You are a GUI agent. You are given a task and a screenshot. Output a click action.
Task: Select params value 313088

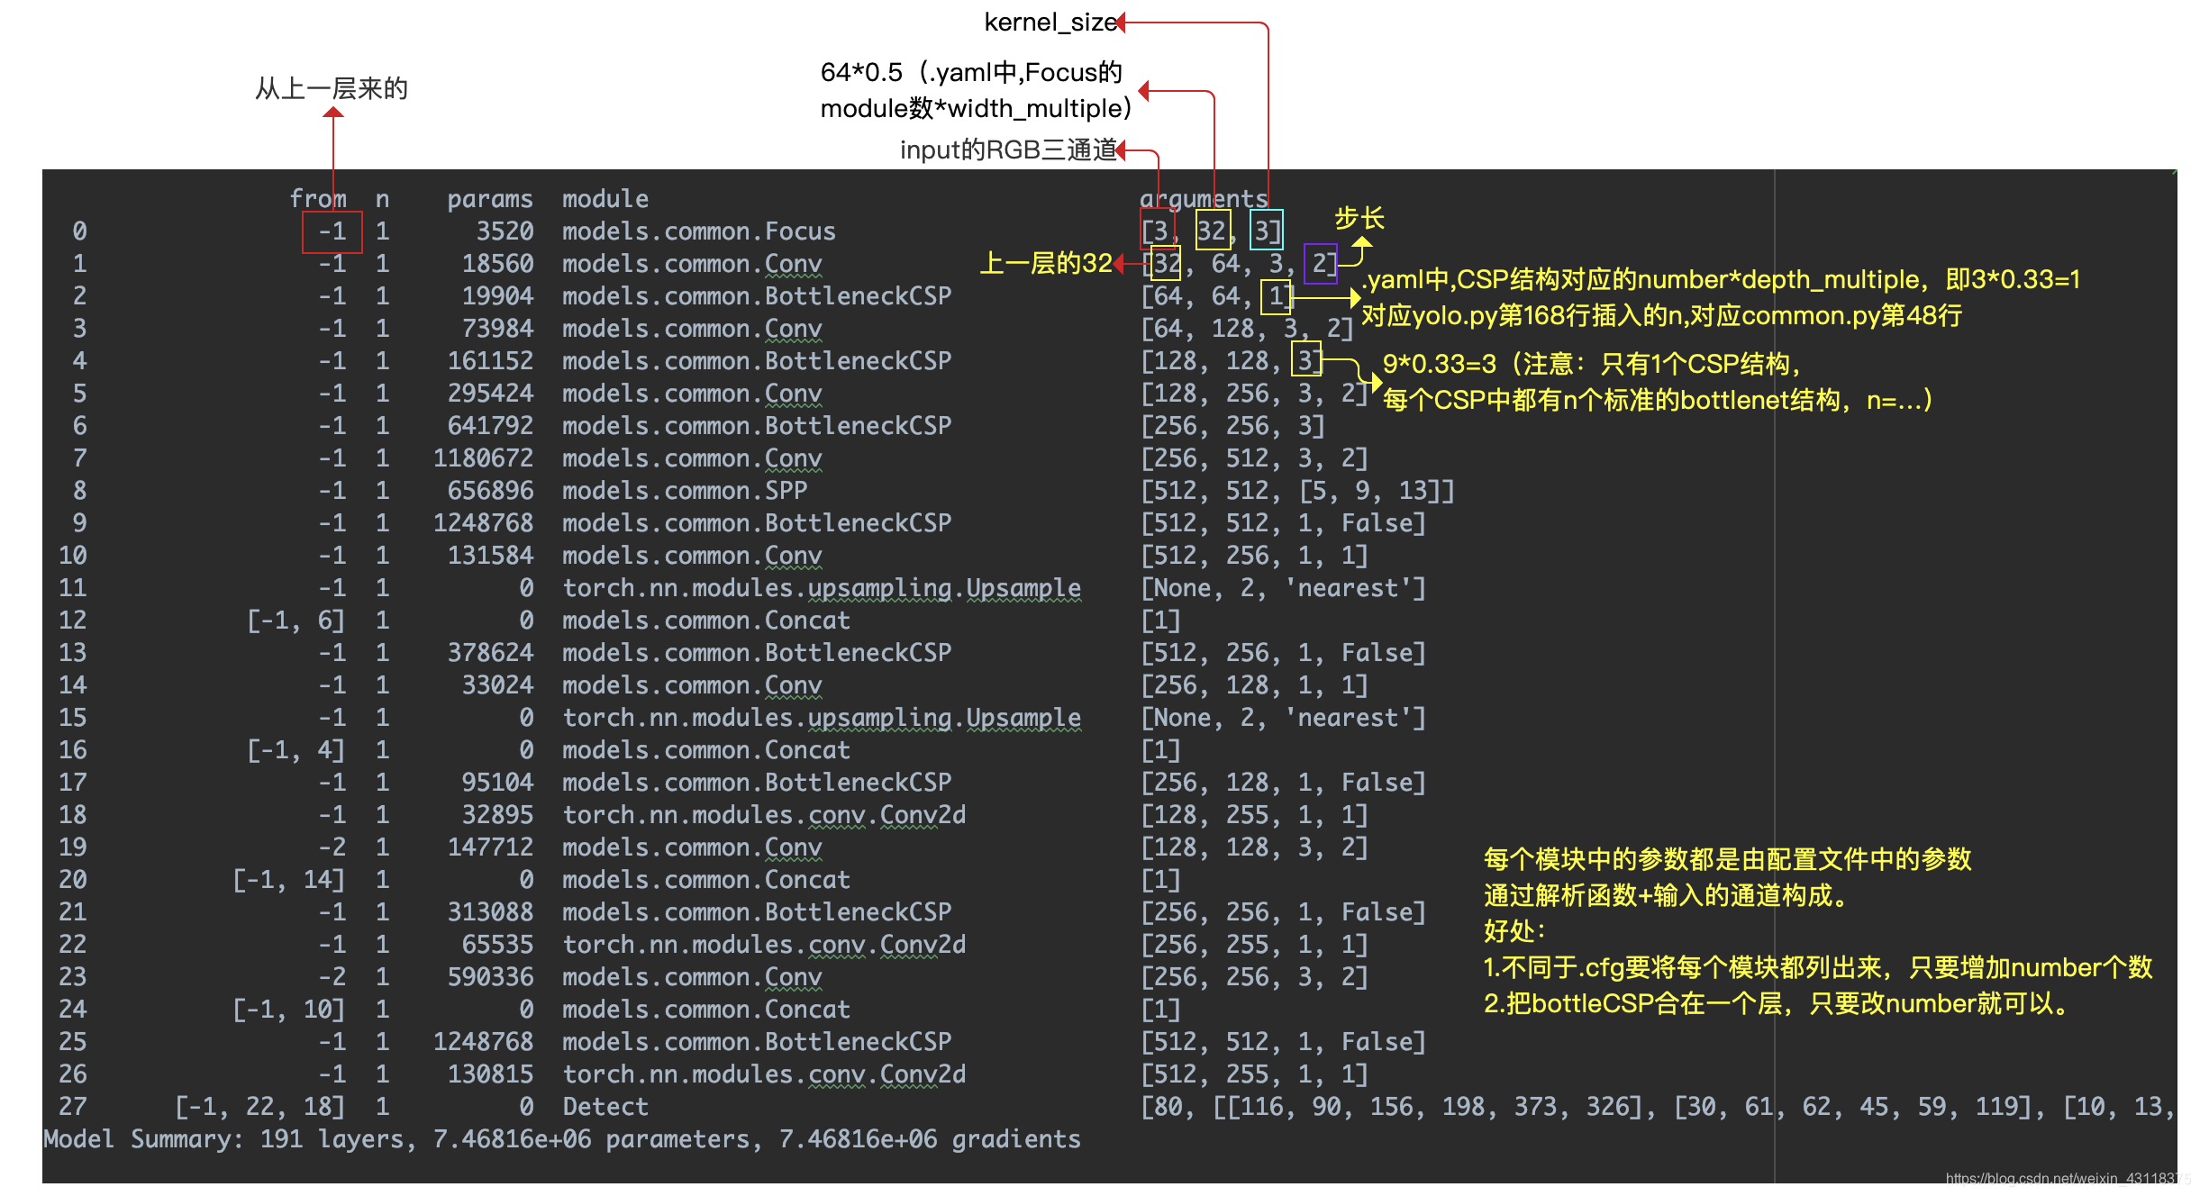coord(490,912)
